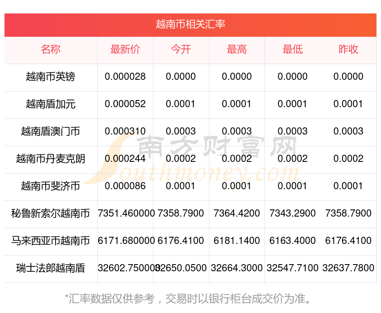Viewport: 381px width, 313px height.
Task: Click the 越南币相关汇率 table title
Action: point(190,24)
